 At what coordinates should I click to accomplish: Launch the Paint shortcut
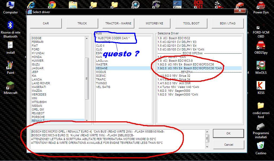pyautogui.click(x=10, y=67)
